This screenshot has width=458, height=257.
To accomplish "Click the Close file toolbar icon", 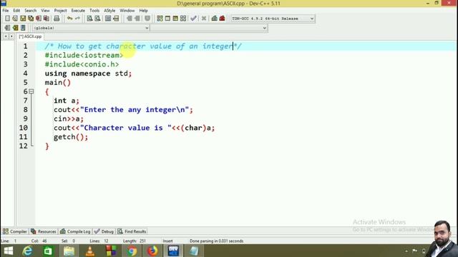I will 38,19.
